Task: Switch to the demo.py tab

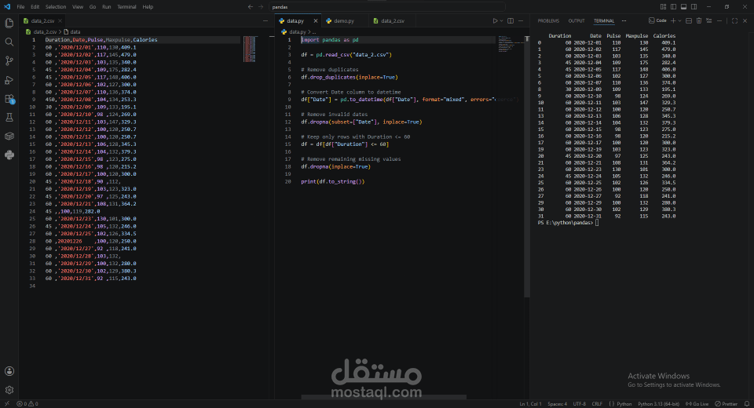Action: coord(343,20)
